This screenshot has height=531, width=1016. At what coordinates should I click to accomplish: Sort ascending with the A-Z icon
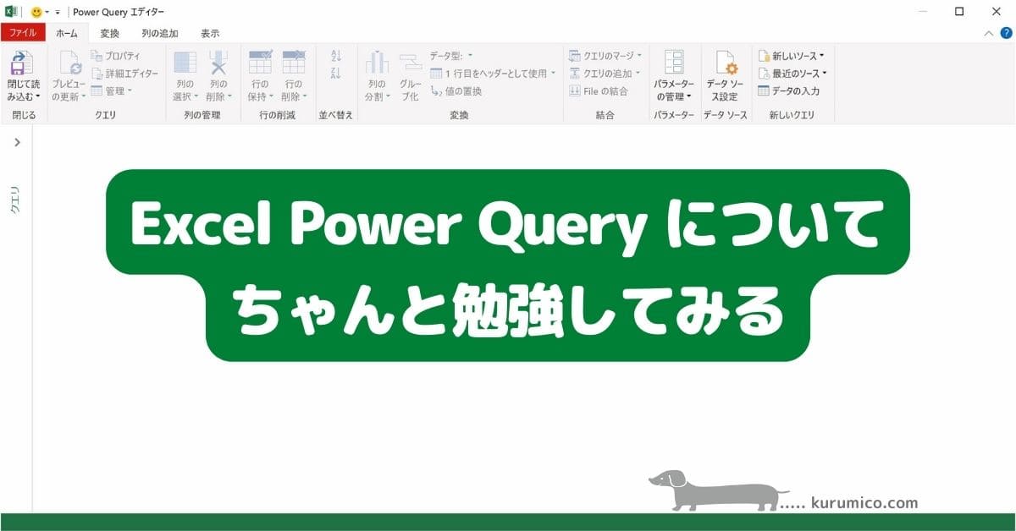336,56
